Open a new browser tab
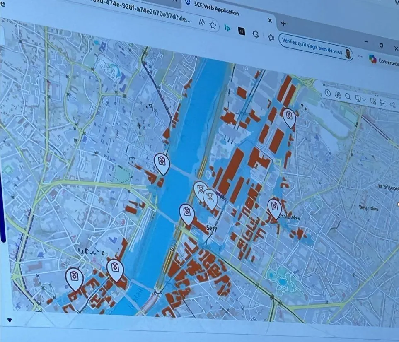Viewport: 399px width, 342px height. 283,23
